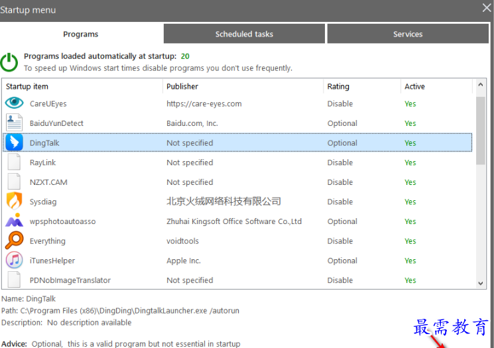Click BaiduYunDetect Optional rating cell
This screenshot has width=494, height=348.
tap(342, 123)
